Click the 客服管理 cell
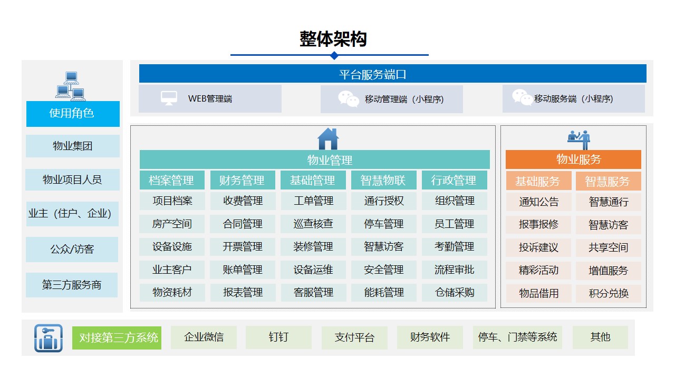 click(313, 293)
